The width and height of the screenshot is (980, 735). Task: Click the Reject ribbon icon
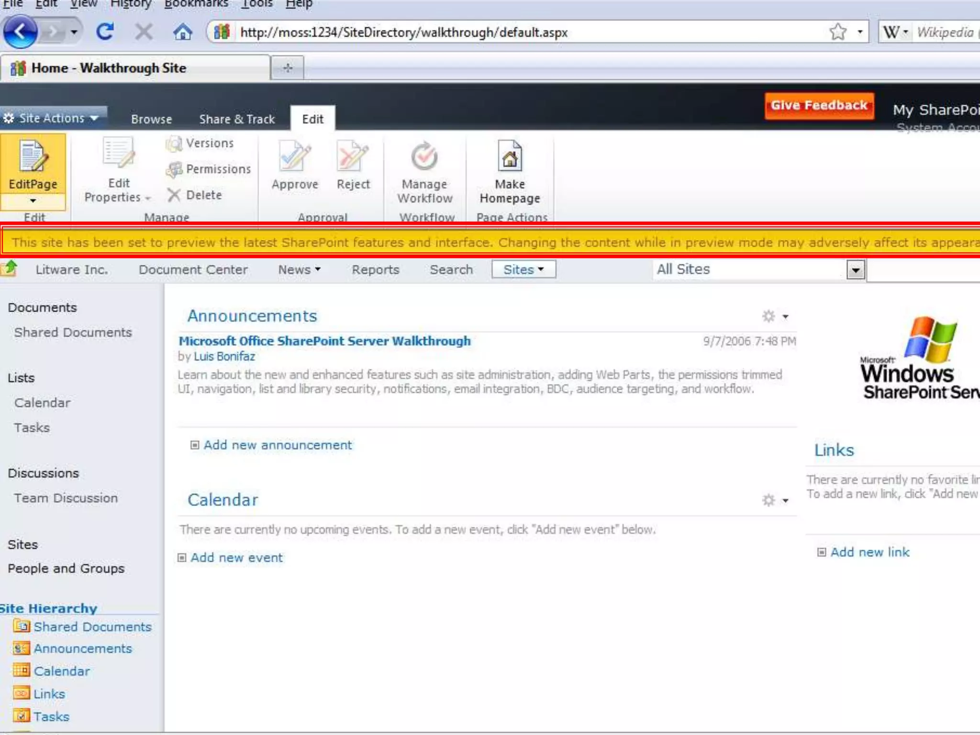point(353,156)
